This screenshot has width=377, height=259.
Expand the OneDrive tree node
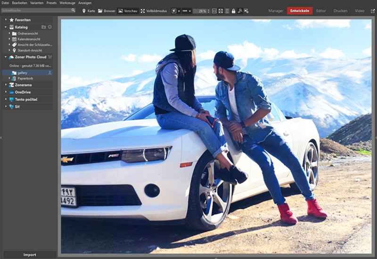[x=6, y=92]
